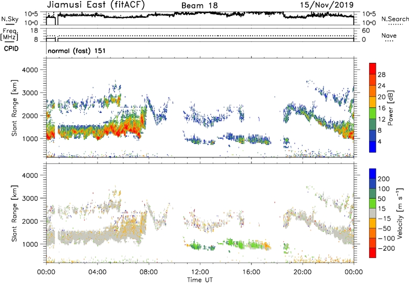This screenshot has width=409, height=283.
Task: Click the 'Slant Range [km]' label of the power panel
Action: pyautogui.click(x=14, y=108)
